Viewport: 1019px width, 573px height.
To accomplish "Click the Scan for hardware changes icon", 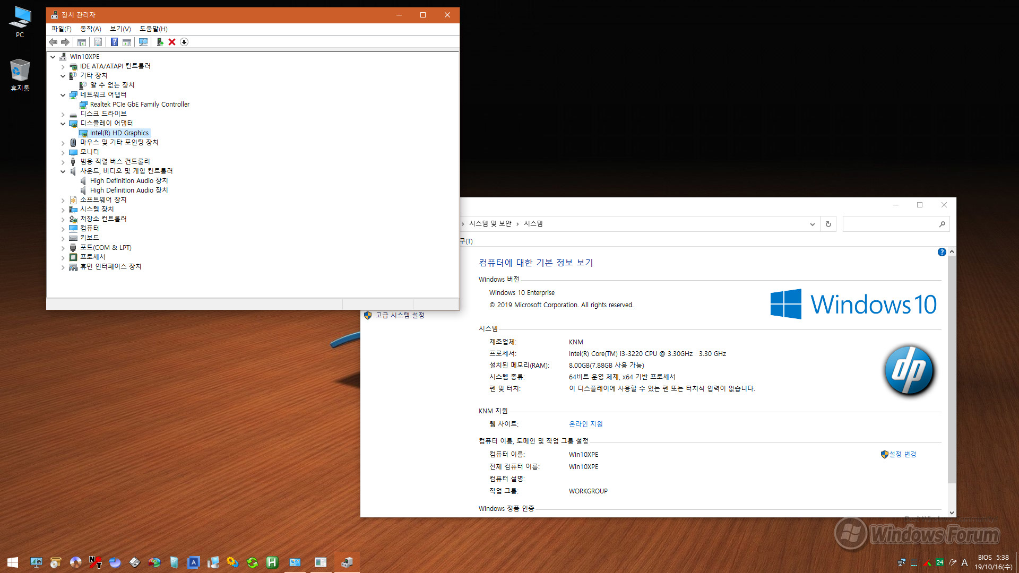I will tap(143, 42).
